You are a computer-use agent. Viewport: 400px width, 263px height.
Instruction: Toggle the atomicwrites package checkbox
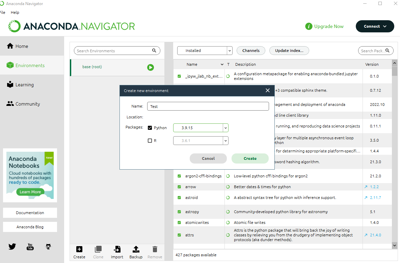click(179, 223)
